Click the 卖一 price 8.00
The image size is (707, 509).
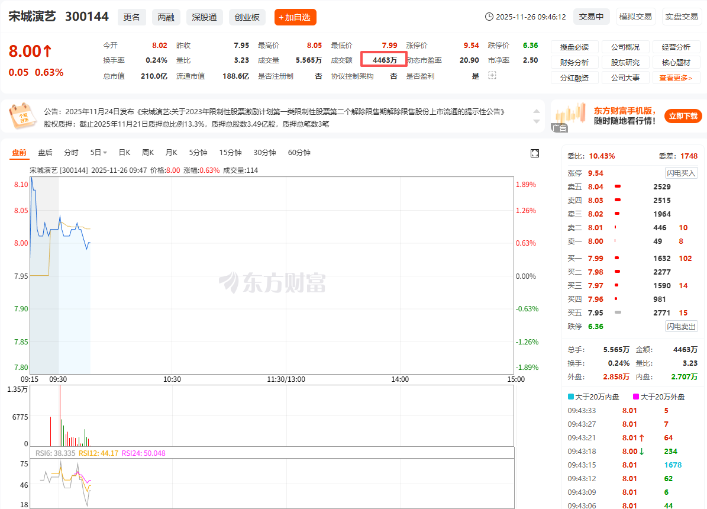click(595, 241)
